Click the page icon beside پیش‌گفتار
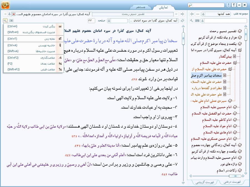 [234, 56]
